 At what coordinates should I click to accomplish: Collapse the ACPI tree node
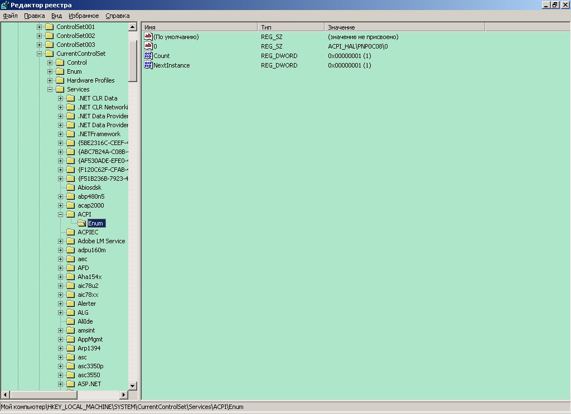[x=61, y=214]
